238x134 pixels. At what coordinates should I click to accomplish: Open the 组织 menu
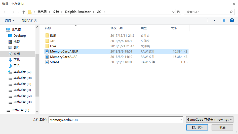point(9,20)
